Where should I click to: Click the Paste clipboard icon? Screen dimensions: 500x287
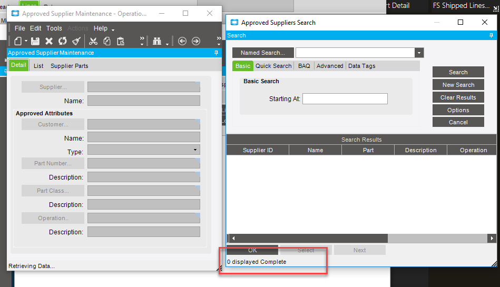121,41
